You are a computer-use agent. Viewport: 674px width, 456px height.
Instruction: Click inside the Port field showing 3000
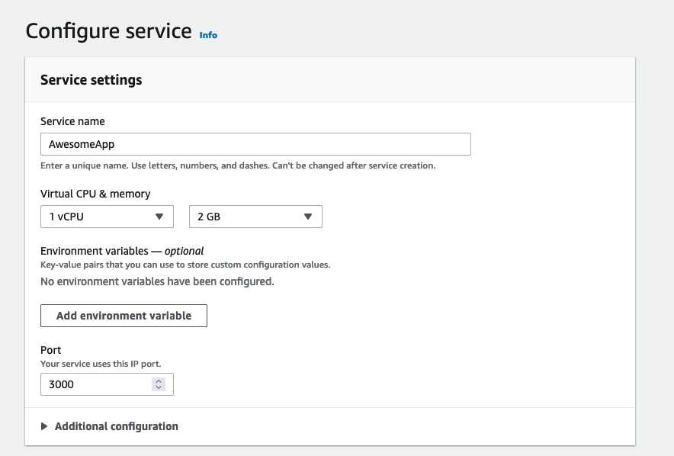95,384
